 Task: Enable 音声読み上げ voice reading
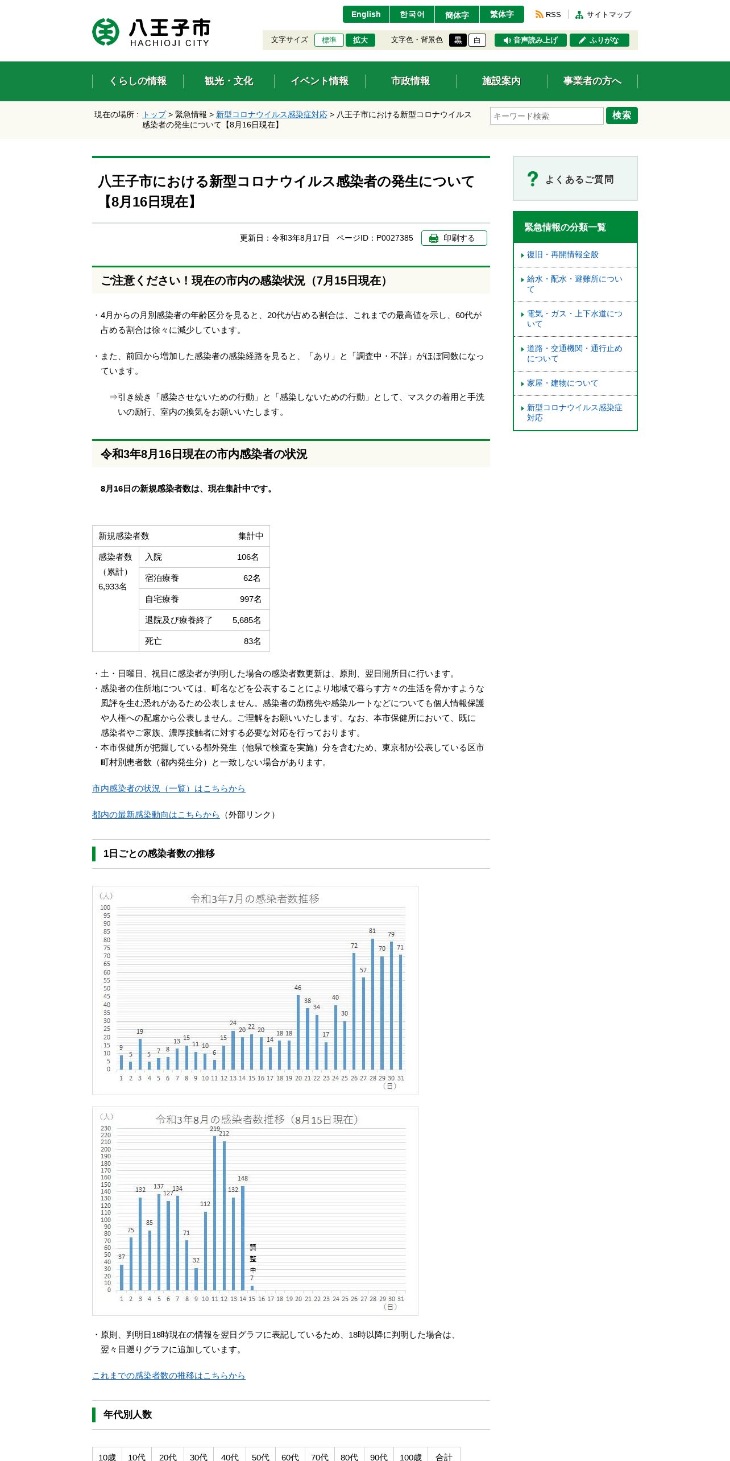[530, 40]
